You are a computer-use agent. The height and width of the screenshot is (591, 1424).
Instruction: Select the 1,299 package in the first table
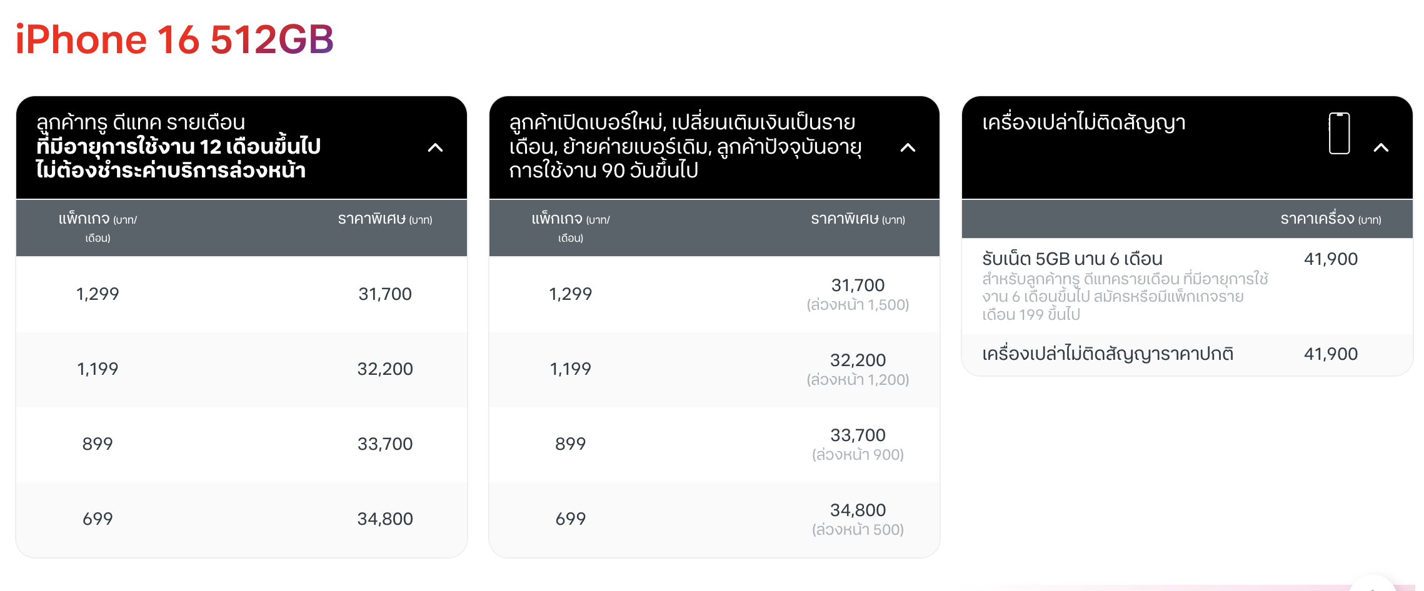pos(98,294)
